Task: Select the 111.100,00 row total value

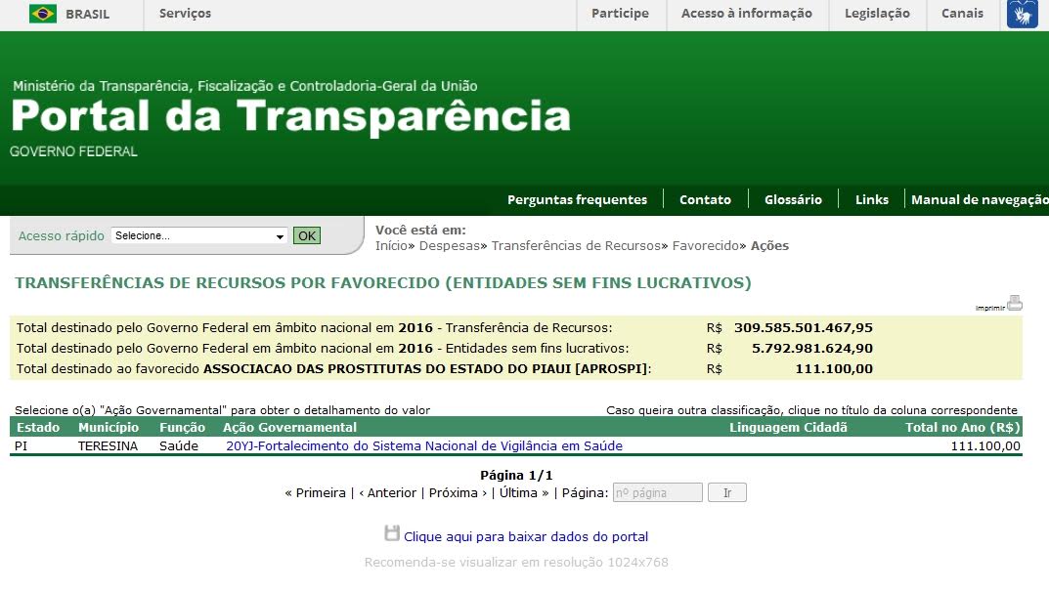Action: (x=985, y=445)
